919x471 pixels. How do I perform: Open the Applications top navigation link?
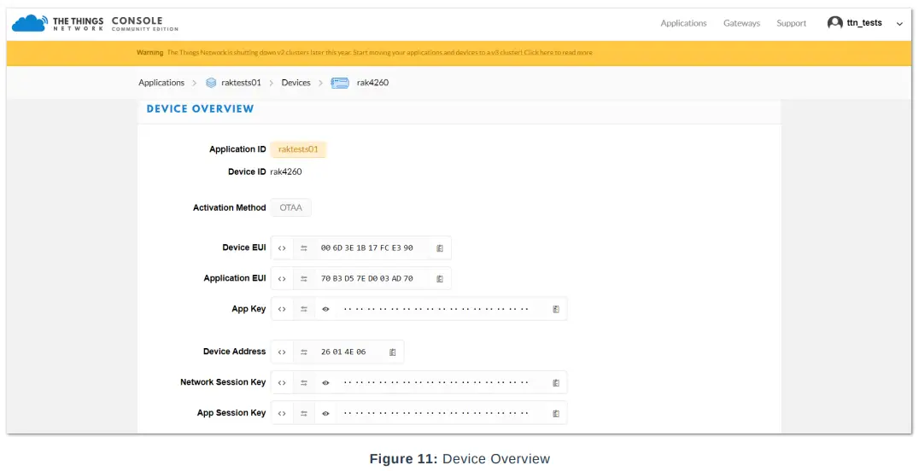coord(683,23)
